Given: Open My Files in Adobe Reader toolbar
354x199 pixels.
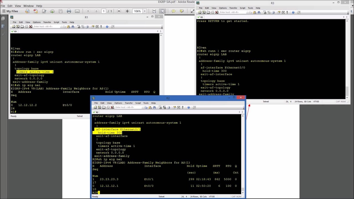Looking at the screenshot, I should click(10, 11).
